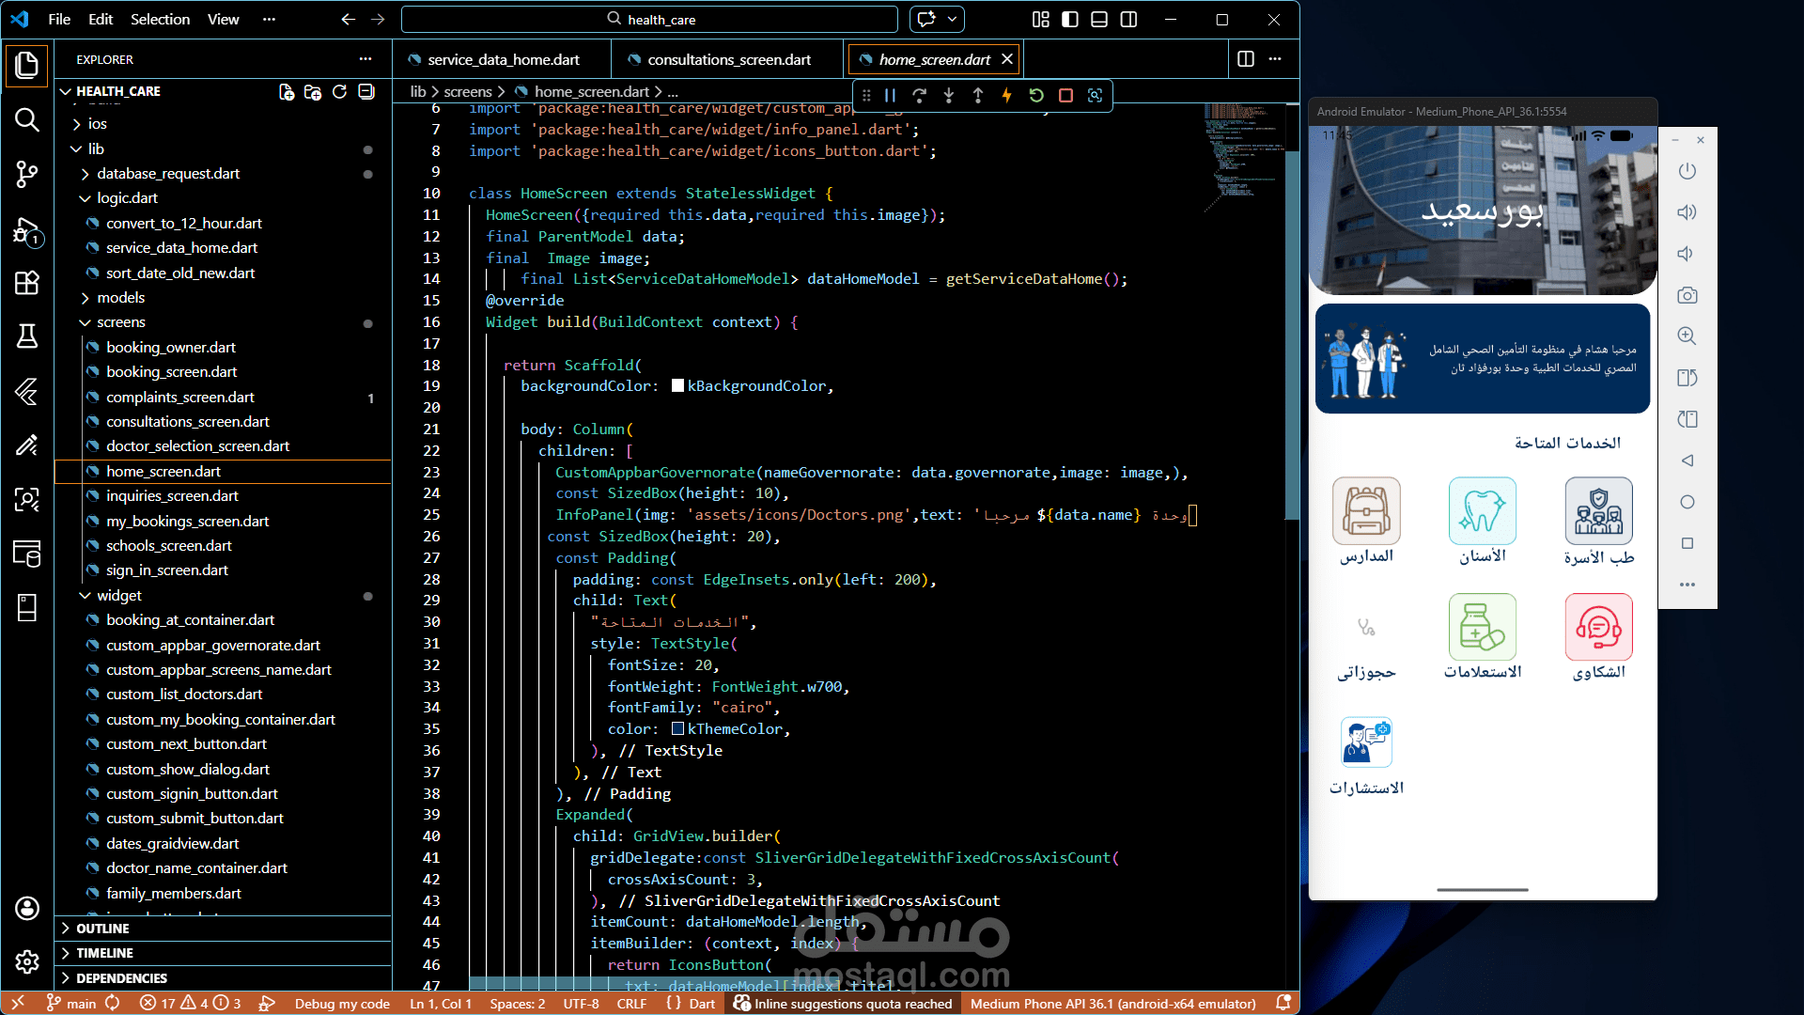Image resolution: width=1804 pixels, height=1015 pixels.
Task: Open Run and Debug panel
Action: (x=26, y=230)
